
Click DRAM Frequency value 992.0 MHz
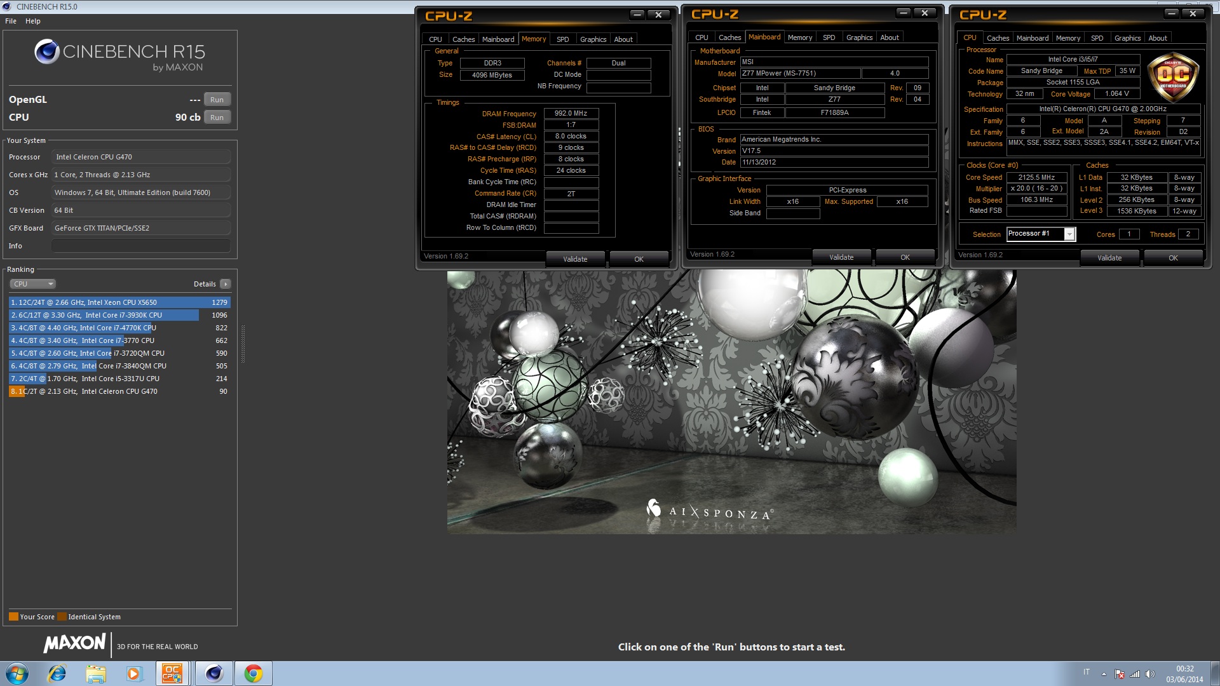pos(571,113)
